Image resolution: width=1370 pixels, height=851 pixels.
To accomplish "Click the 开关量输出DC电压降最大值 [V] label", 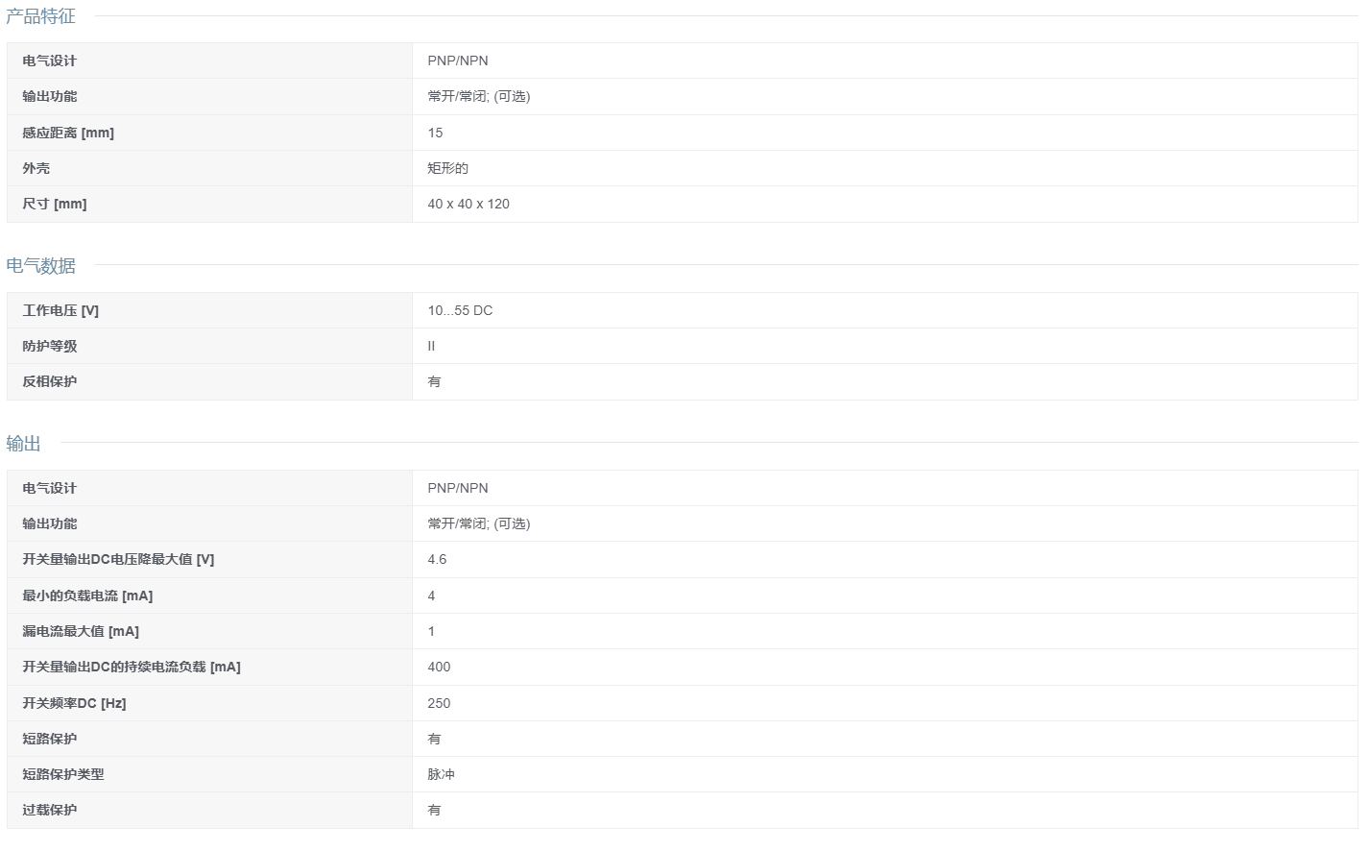I will point(118,559).
